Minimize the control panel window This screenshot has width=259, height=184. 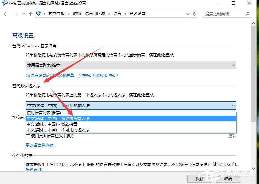coord(218,3)
